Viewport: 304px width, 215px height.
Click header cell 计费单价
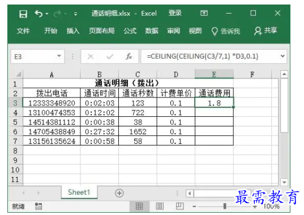point(176,93)
